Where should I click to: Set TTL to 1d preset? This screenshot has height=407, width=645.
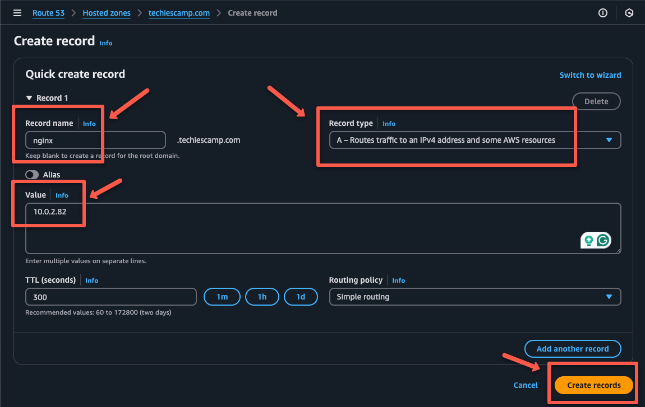(301, 297)
